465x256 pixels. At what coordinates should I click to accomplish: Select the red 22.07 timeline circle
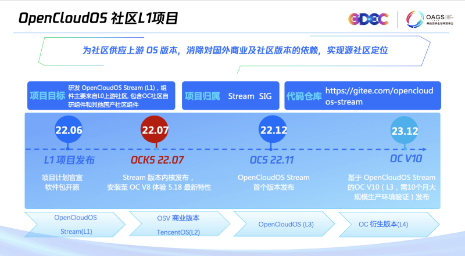[155, 130]
